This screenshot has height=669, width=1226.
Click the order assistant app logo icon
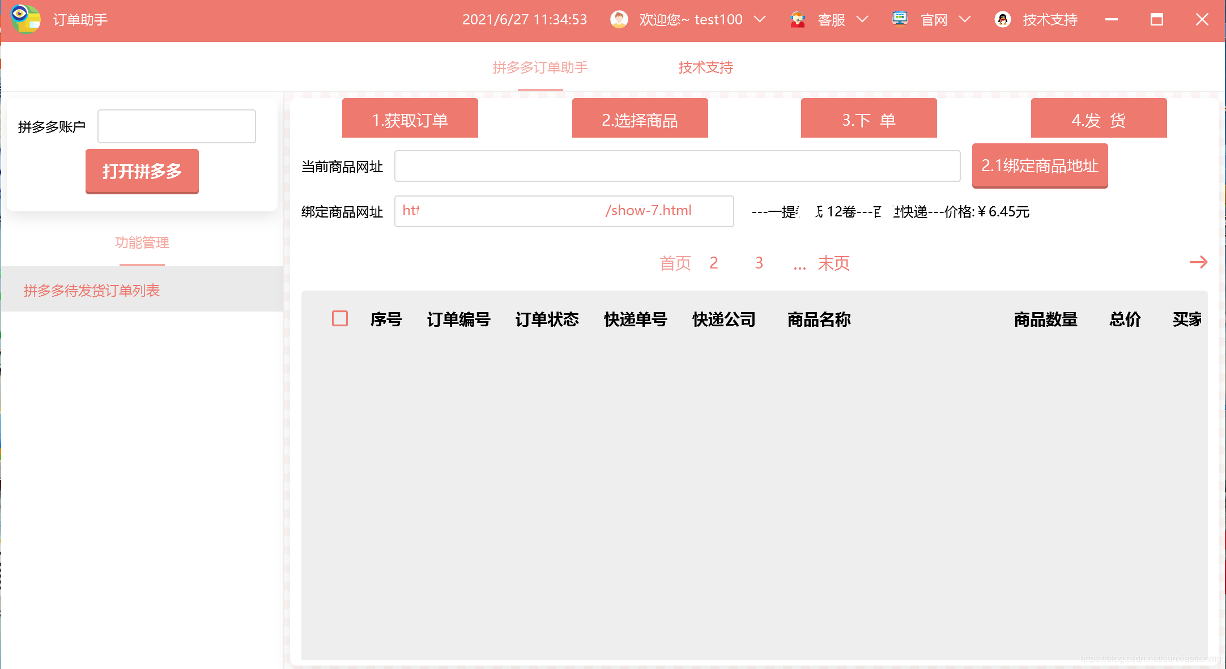coord(25,19)
